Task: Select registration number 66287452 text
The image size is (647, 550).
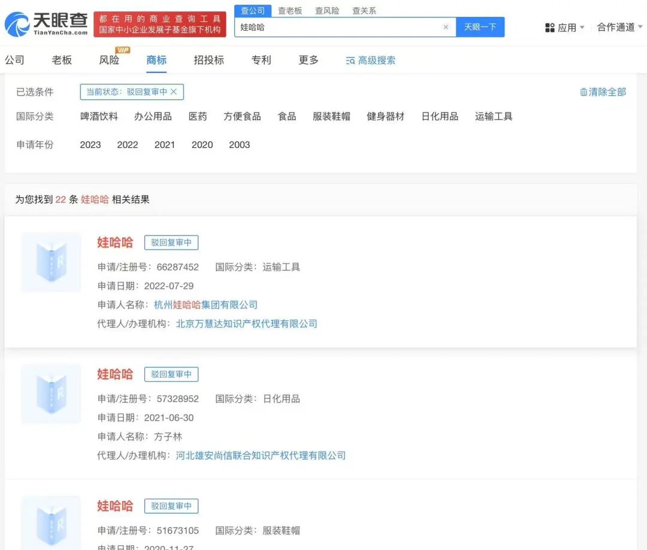Action: pos(177,267)
